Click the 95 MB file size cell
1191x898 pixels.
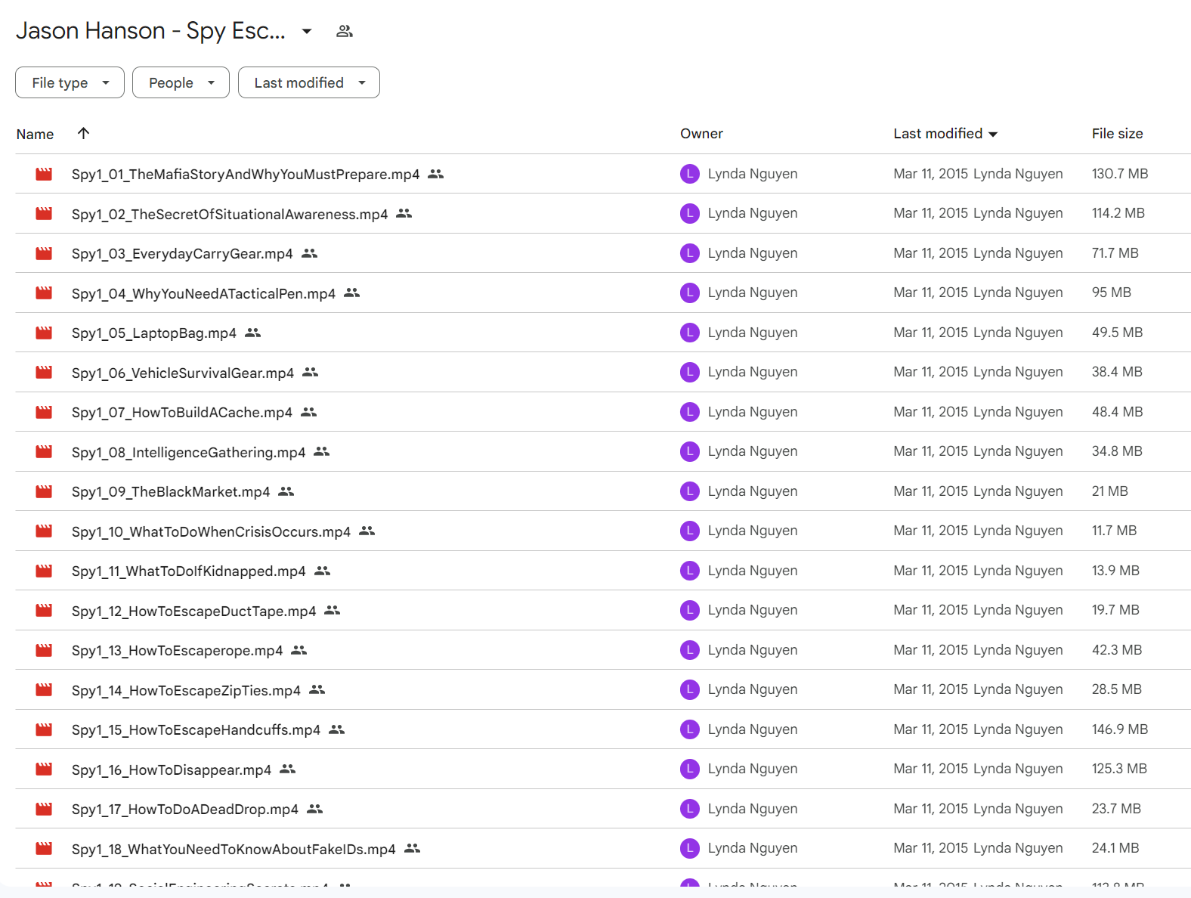click(x=1112, y=293)
